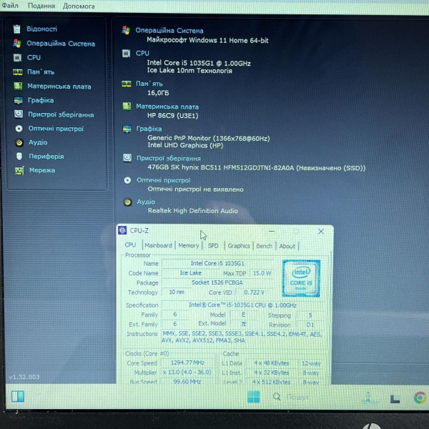Select Периферія in the sidebar
The width and height of the screenshot is (429, 429).
tap(46, 156)
